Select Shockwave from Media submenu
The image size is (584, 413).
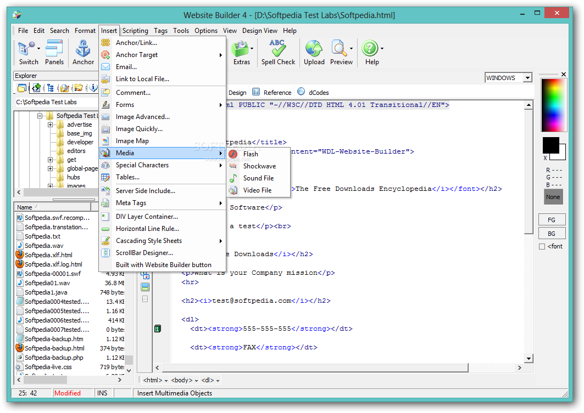click(258, 166)
